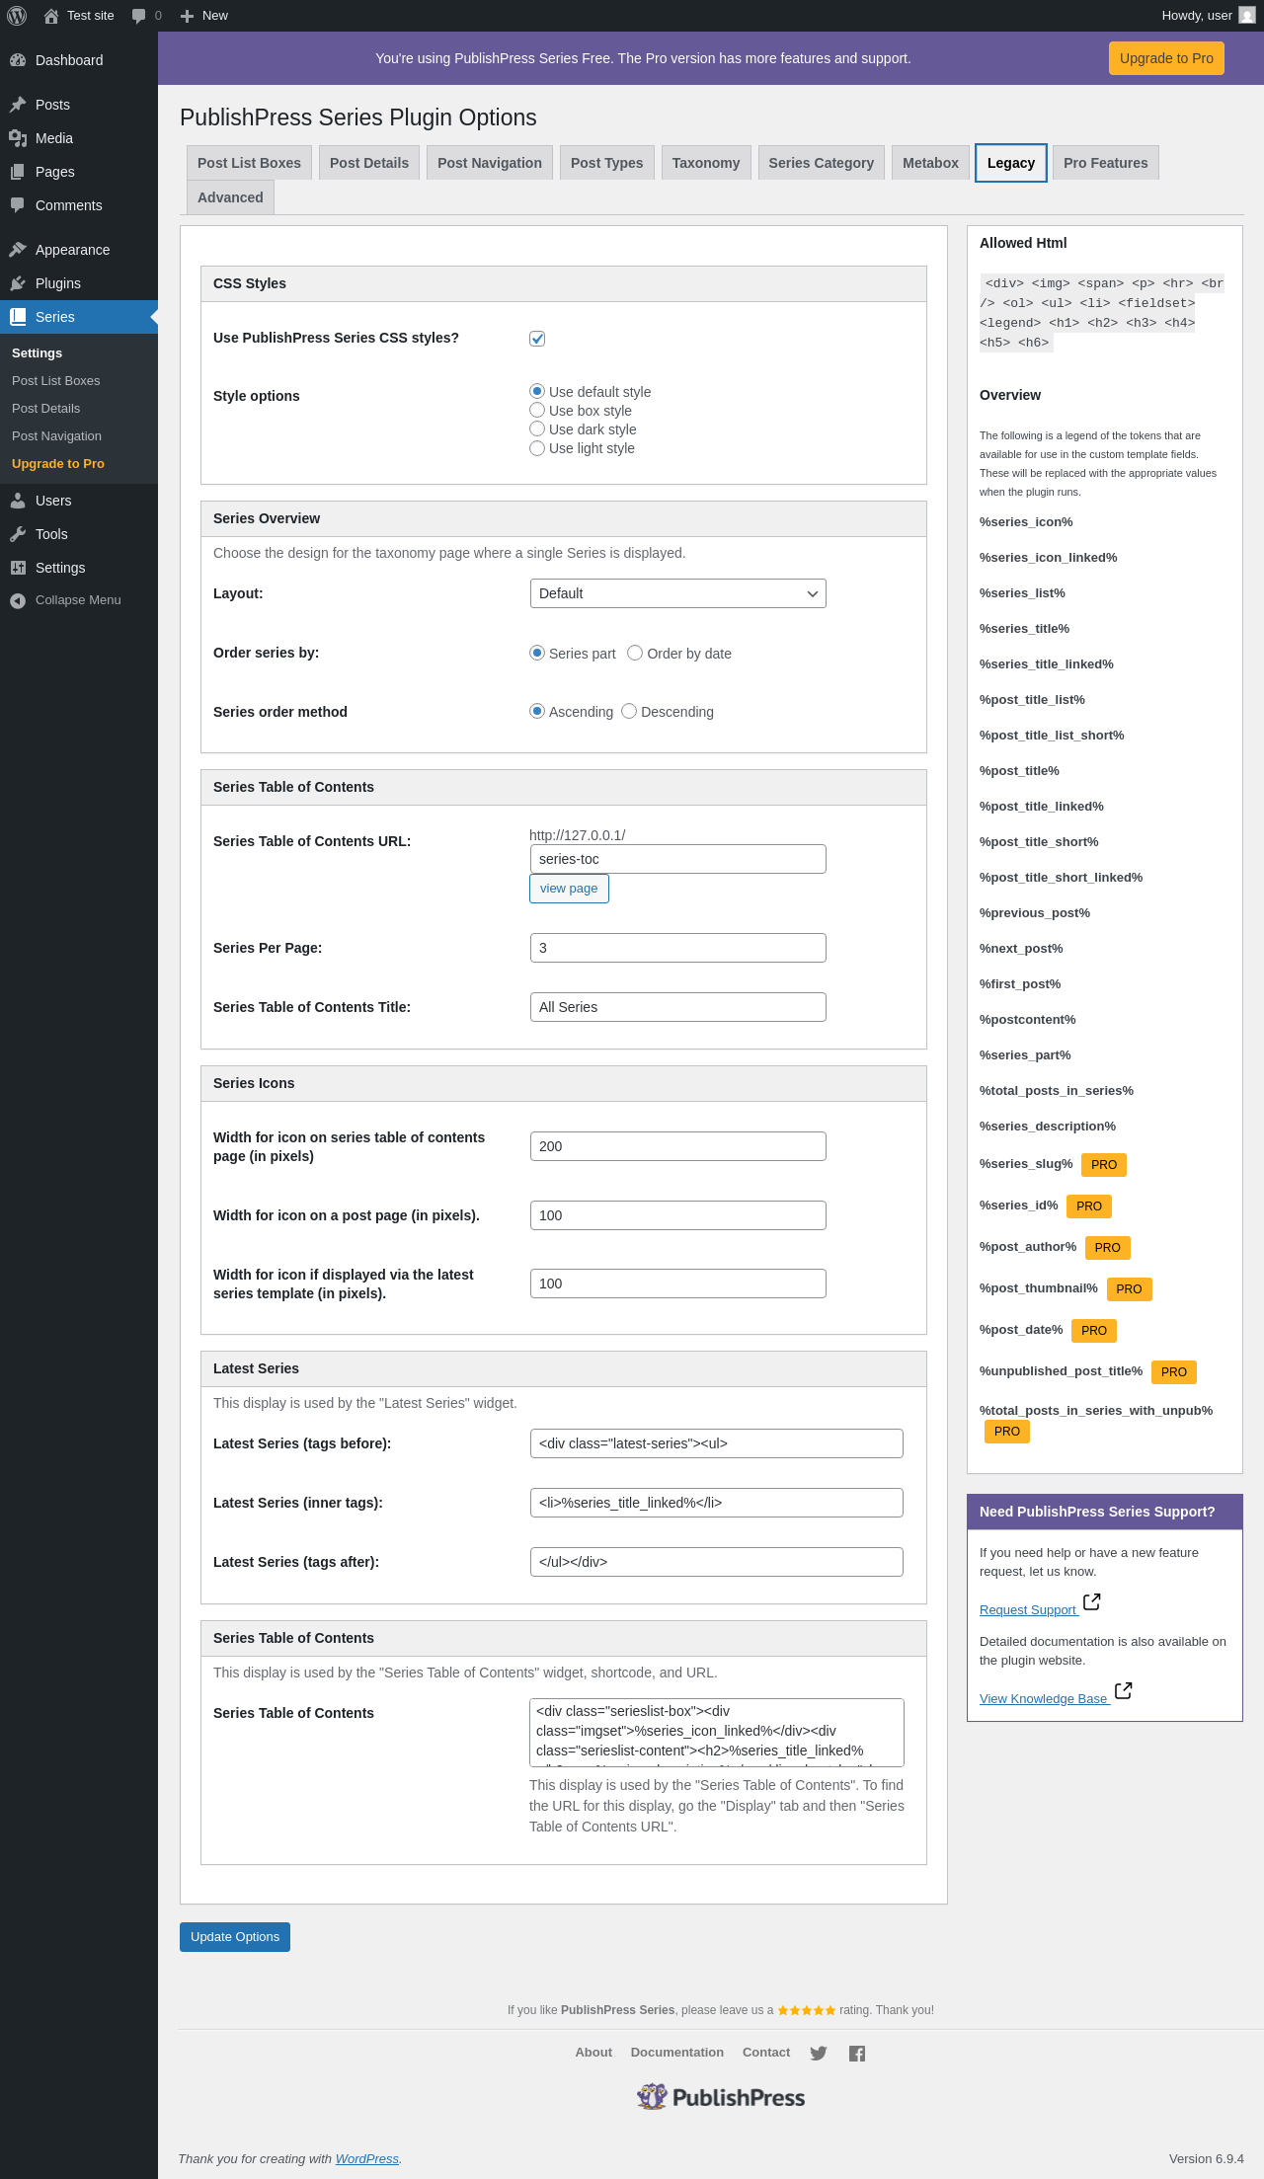Click the Twitter icon in footer
Screen dimensions: 1264x2179
(x=819, y=2054)
